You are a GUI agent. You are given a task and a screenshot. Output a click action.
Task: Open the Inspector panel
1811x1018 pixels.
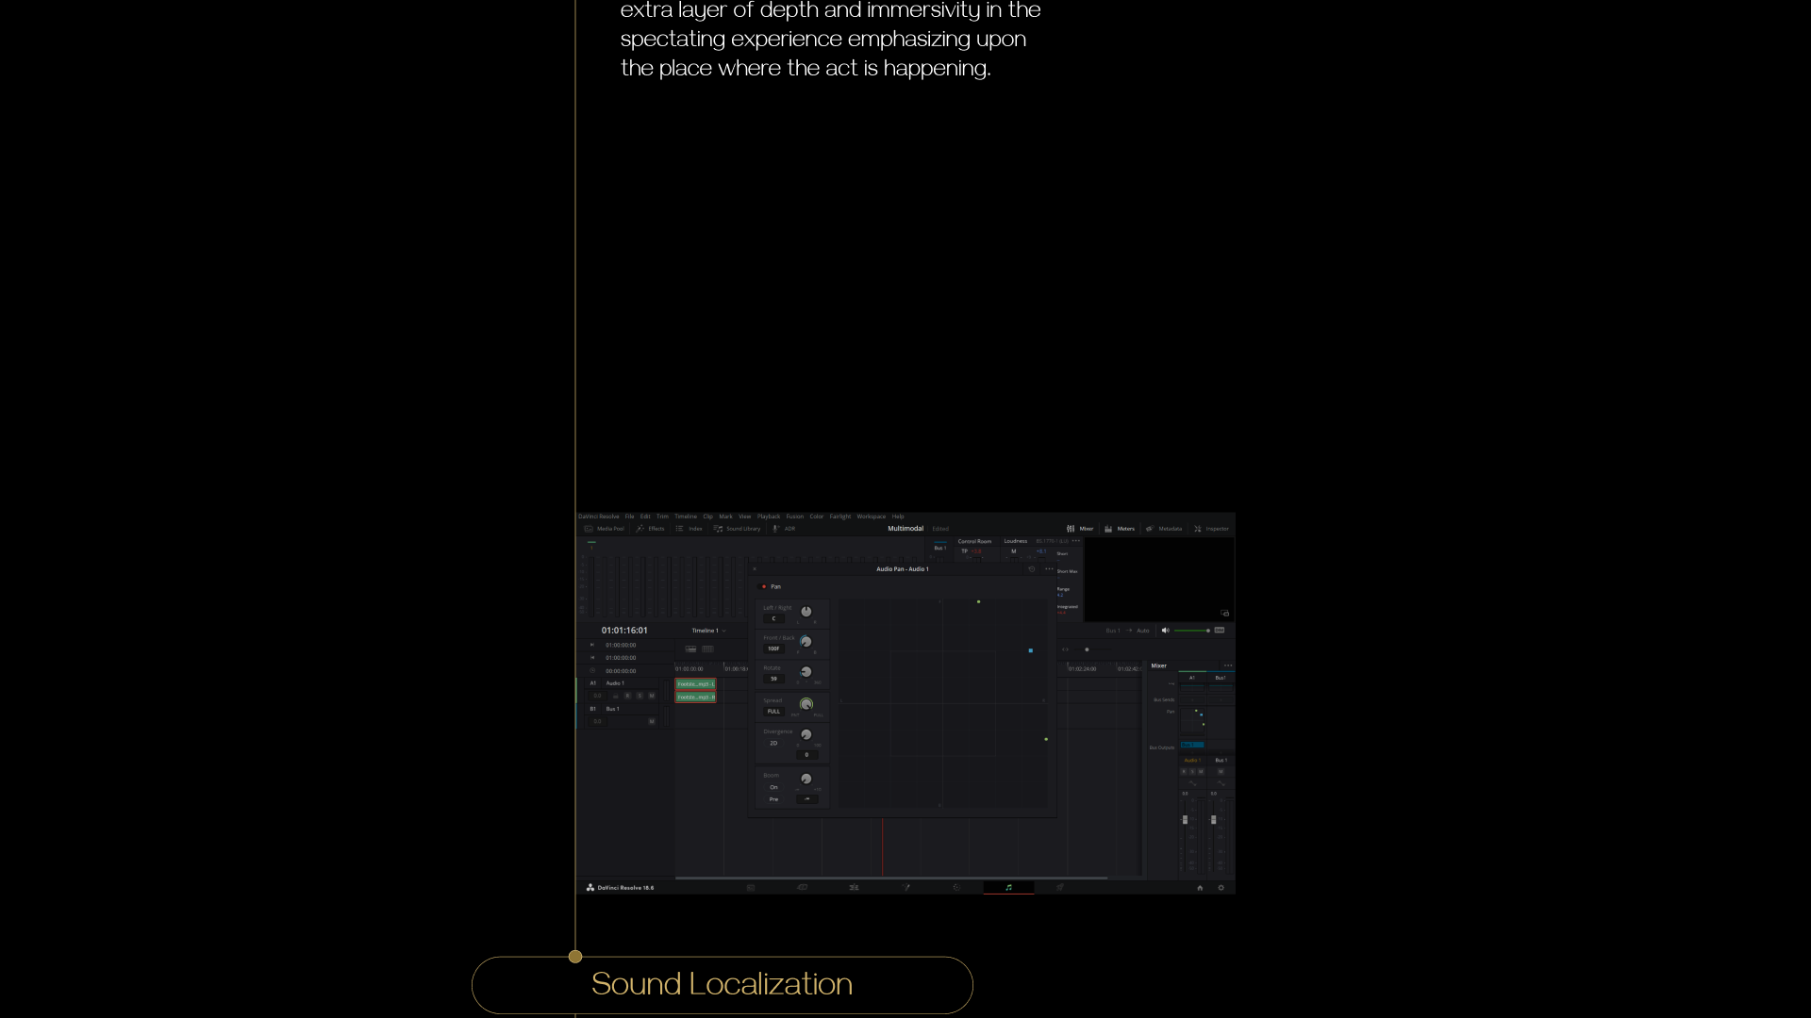coord(1211,529)
